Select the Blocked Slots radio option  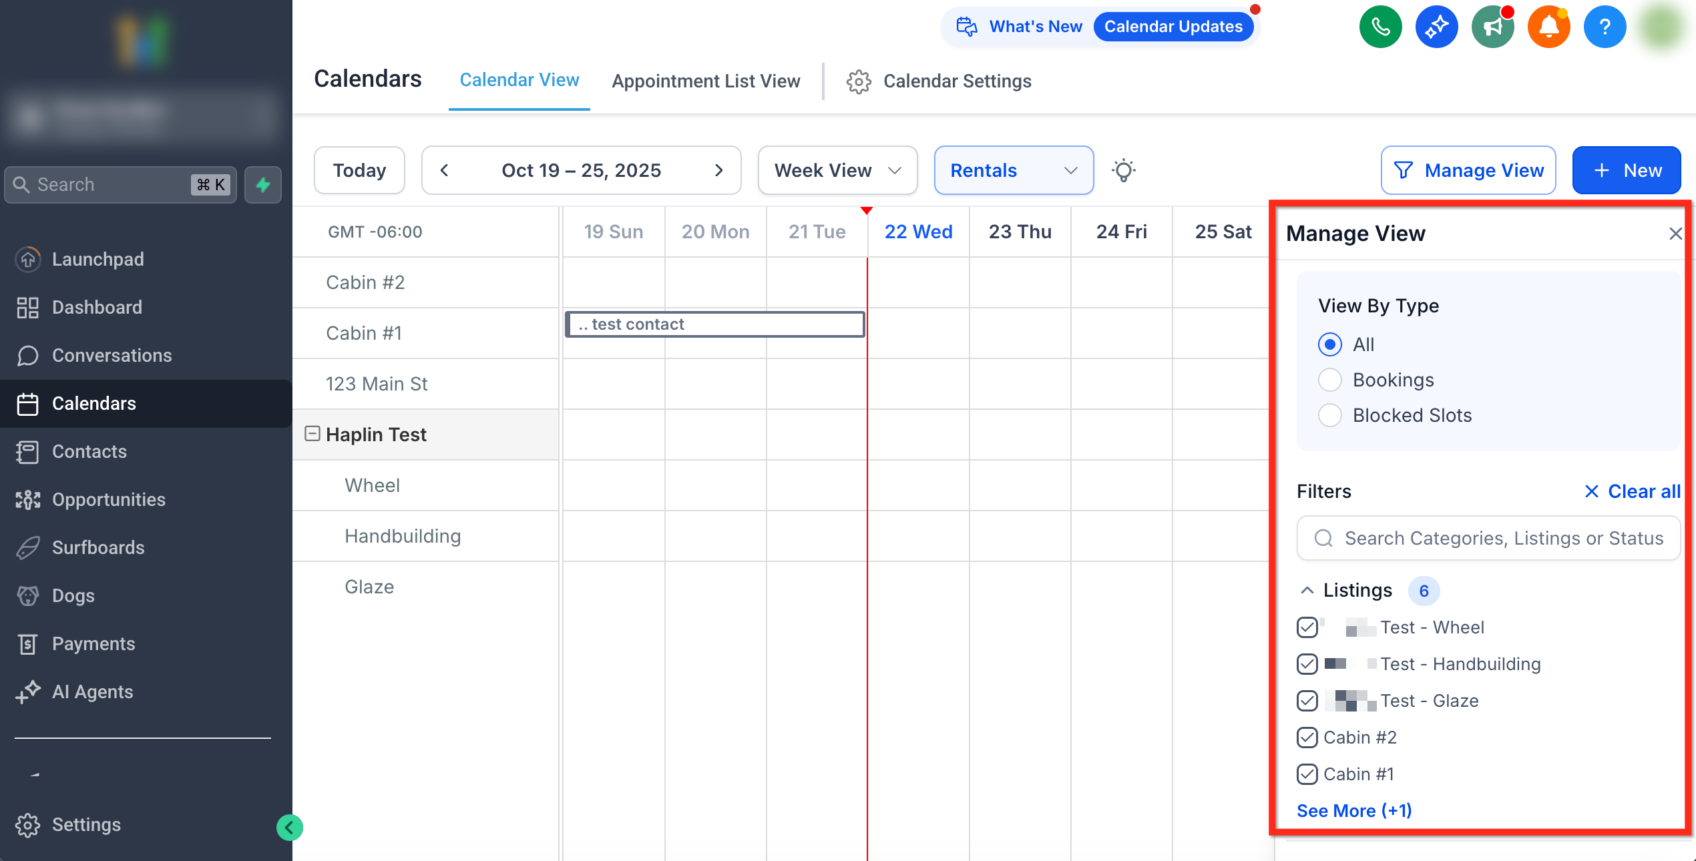point(1329,415)
